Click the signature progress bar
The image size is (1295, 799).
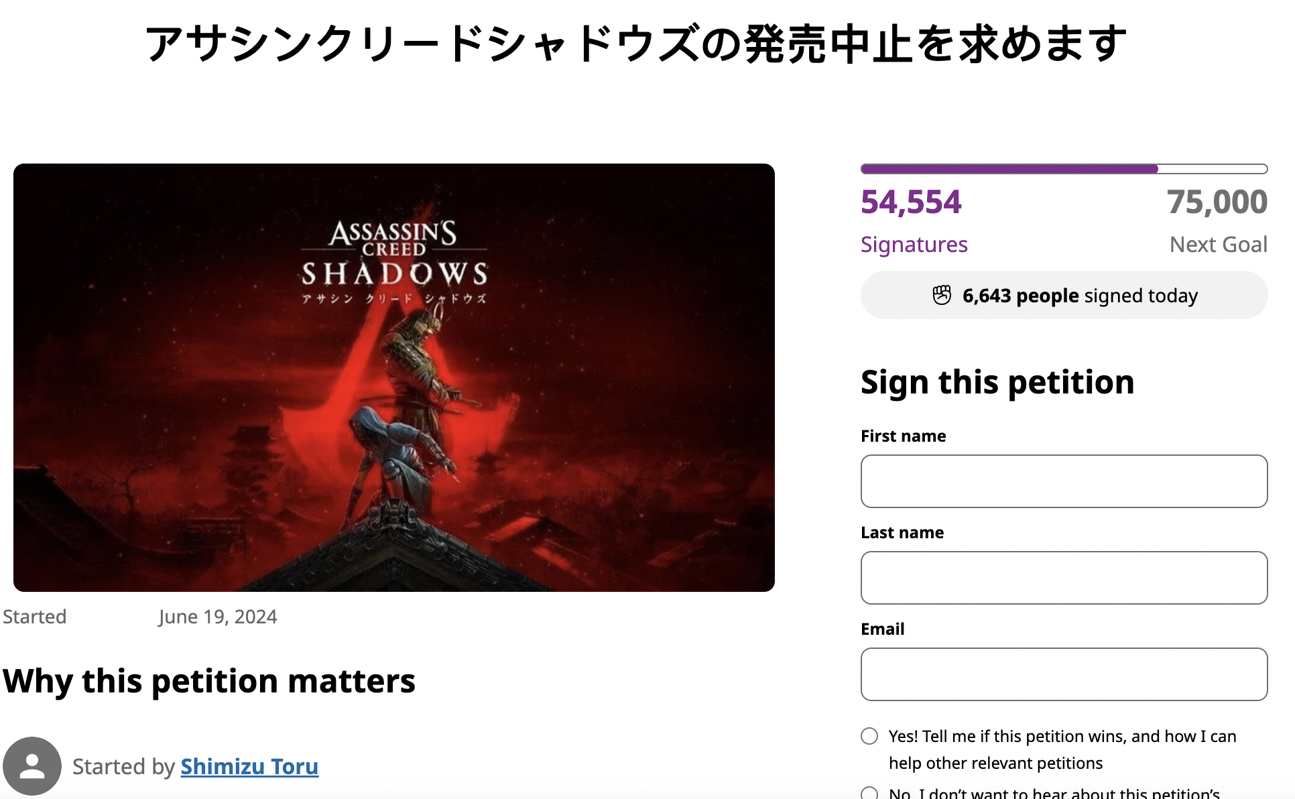1064,169
